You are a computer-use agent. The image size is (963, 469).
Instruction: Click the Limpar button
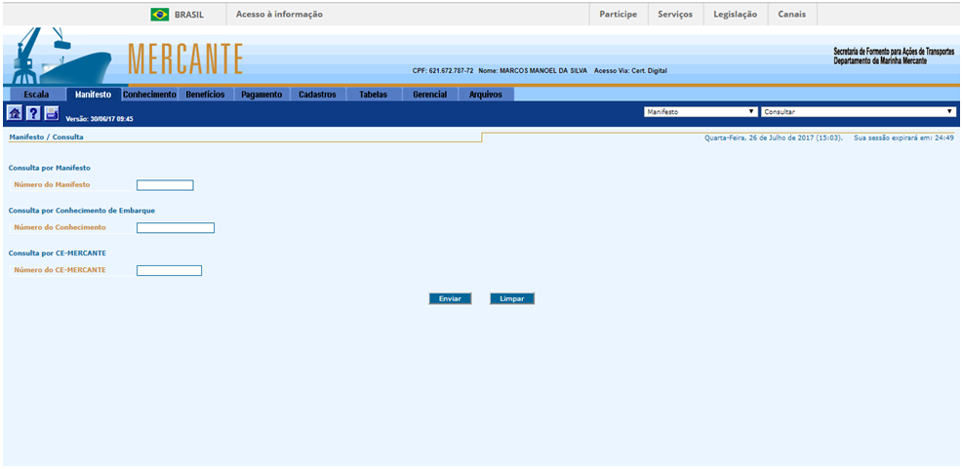point(512,298)
